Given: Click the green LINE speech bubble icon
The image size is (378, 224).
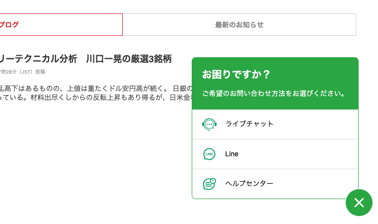Looking at the screenshot, I should click(x=209, y=154).
